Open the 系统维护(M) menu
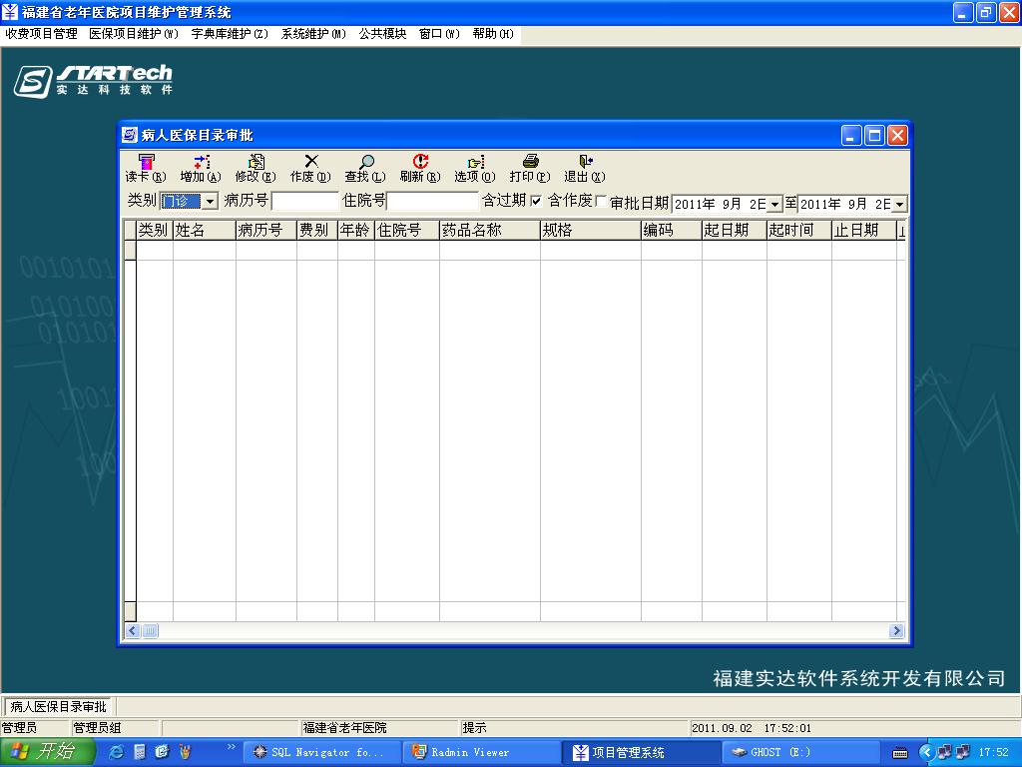This screenshot has height=767, width=1022. click(x=313, y=34)
